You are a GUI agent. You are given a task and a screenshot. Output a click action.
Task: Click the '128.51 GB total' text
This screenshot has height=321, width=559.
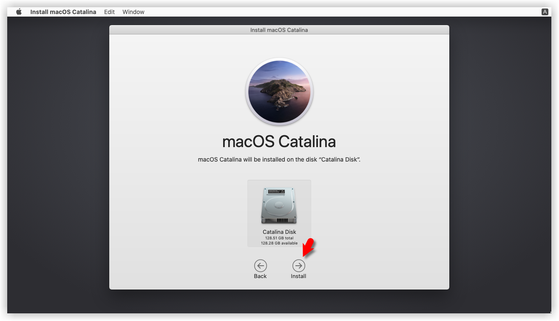click(x=279, y=238)
